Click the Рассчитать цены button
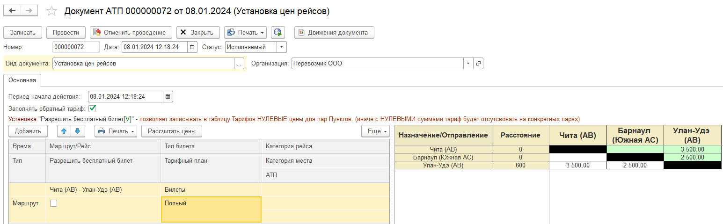The width and height of the screenshot is (723, 224). click(x=172, y=131)
